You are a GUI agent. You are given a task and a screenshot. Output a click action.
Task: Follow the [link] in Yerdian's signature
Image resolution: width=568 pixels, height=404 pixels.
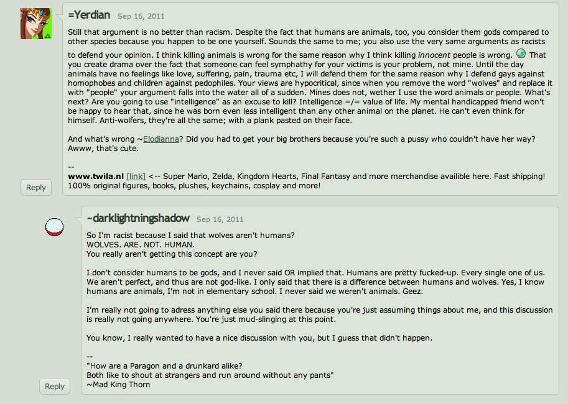136,177
